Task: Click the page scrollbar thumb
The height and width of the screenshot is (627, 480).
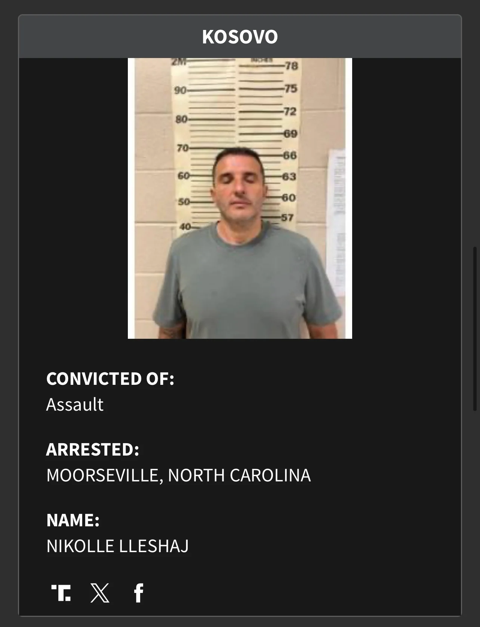Action: coord(475,329)
